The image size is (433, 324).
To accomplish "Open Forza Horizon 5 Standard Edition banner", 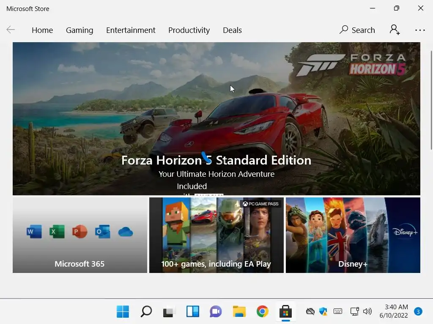I will click(x=216, y=119).
